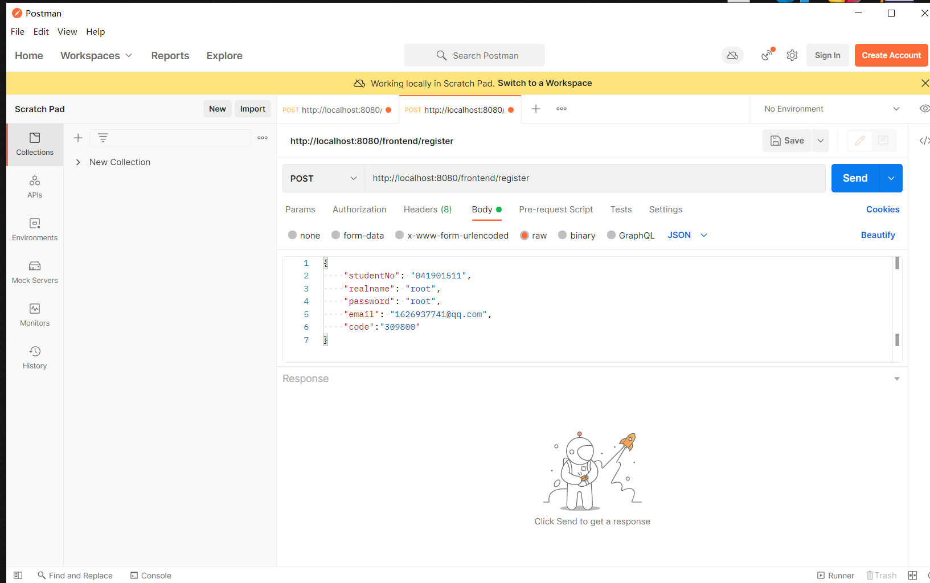Click Switch to a Workspace link
Screen dimensions: 930x583
point(545,83)
